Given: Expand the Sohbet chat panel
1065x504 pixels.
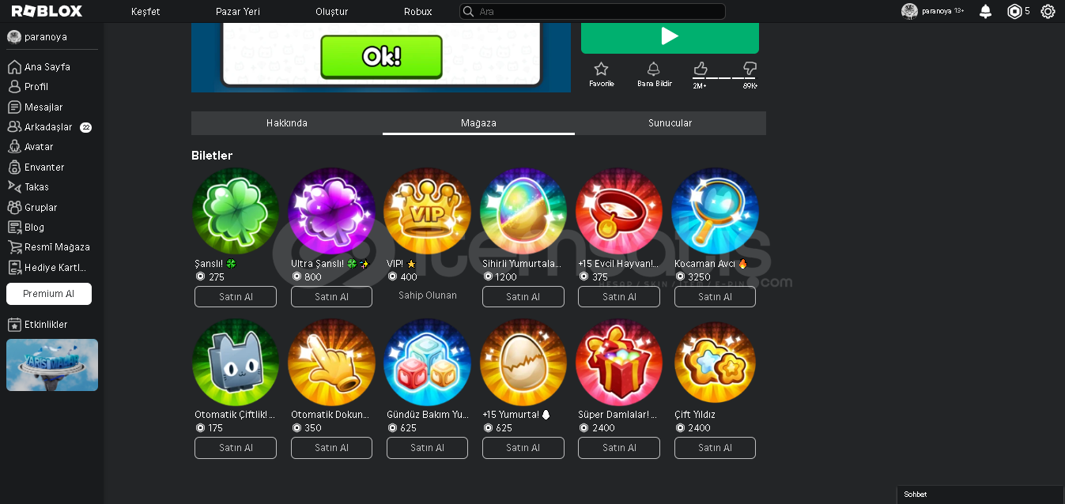Looking at the screenshot, I should (980, 495).
